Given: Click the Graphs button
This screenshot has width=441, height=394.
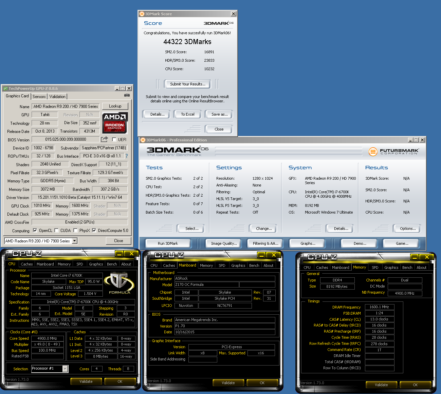Looking at the screenshot, I should click(x=308, y=243).
